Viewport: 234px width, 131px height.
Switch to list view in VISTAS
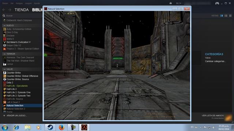[226, 16]
